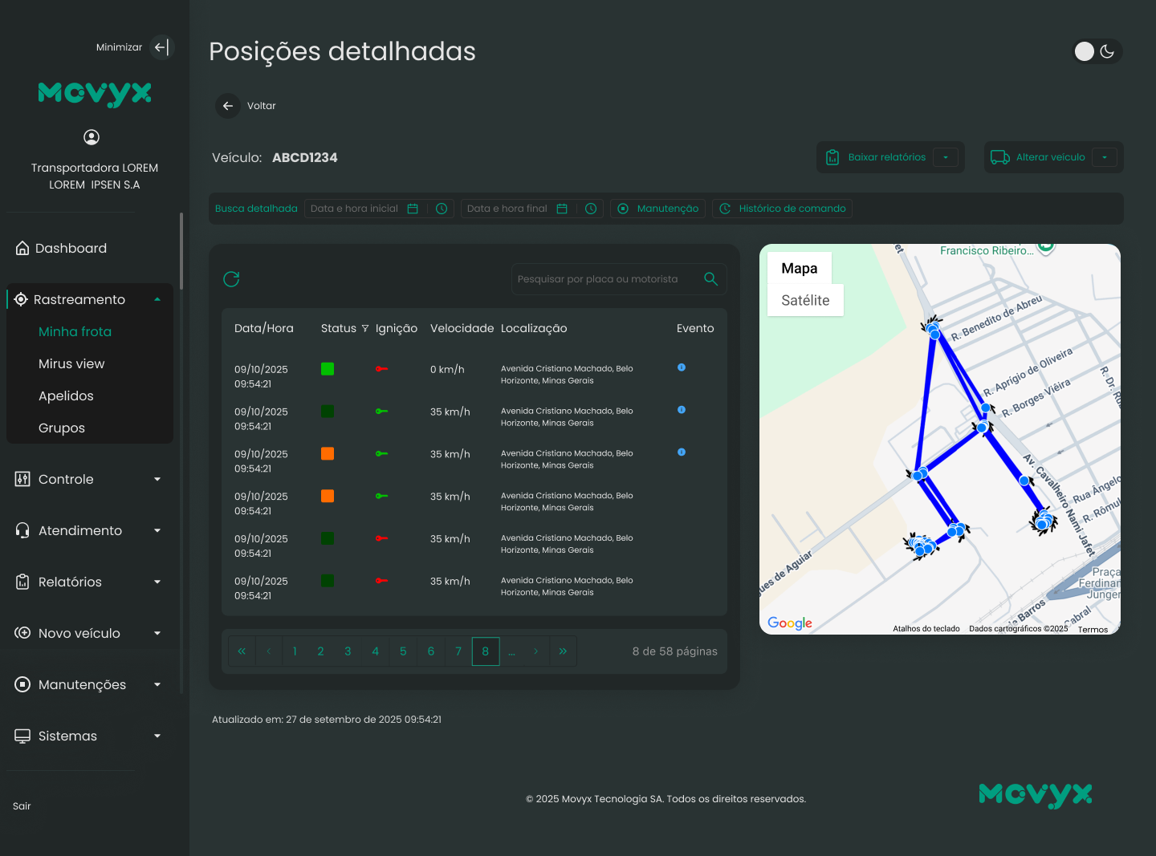This screenshot has width=1156, height=856.
Task: Open event info on the 0 km/h row
Action: [x=682, y=367]
